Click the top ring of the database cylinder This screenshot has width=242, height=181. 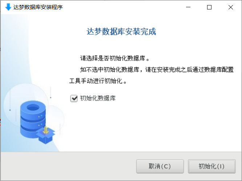point(33,107)
